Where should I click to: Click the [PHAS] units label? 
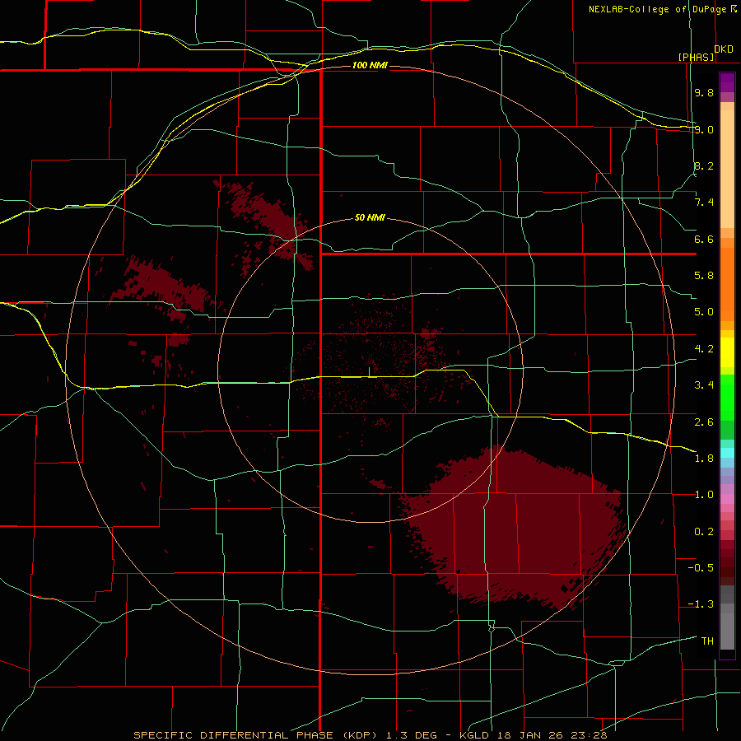coord(697,57)
